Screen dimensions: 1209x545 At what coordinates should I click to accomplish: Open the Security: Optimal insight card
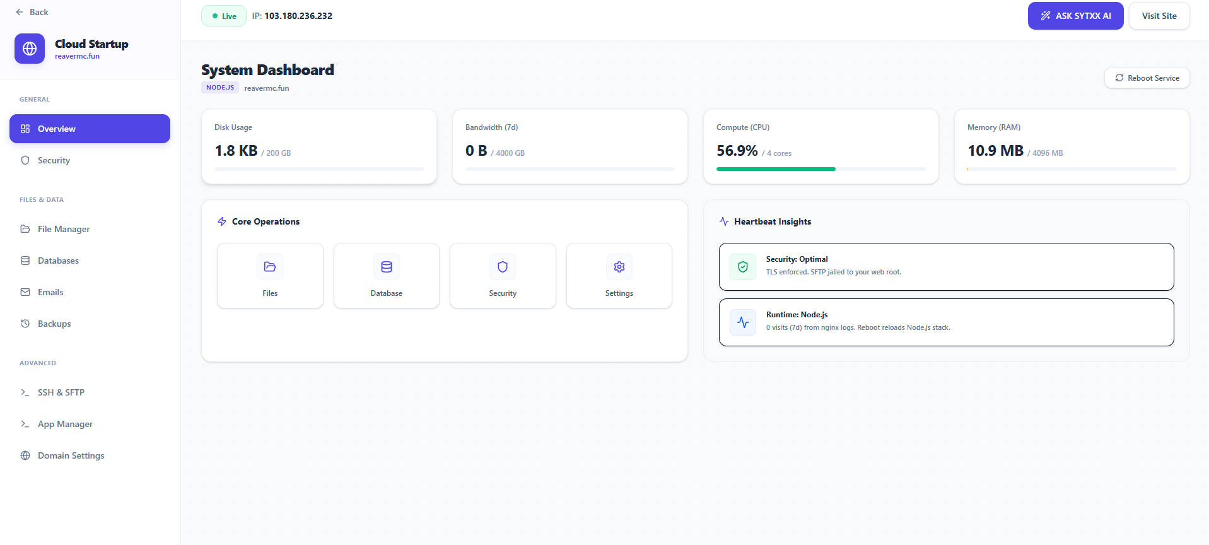click(946, 267)
